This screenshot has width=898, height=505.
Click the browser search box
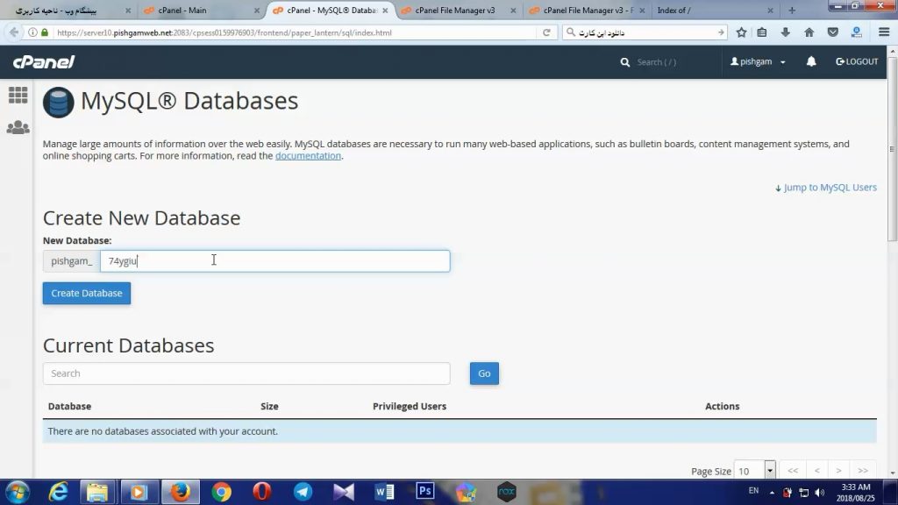point(645,32)
